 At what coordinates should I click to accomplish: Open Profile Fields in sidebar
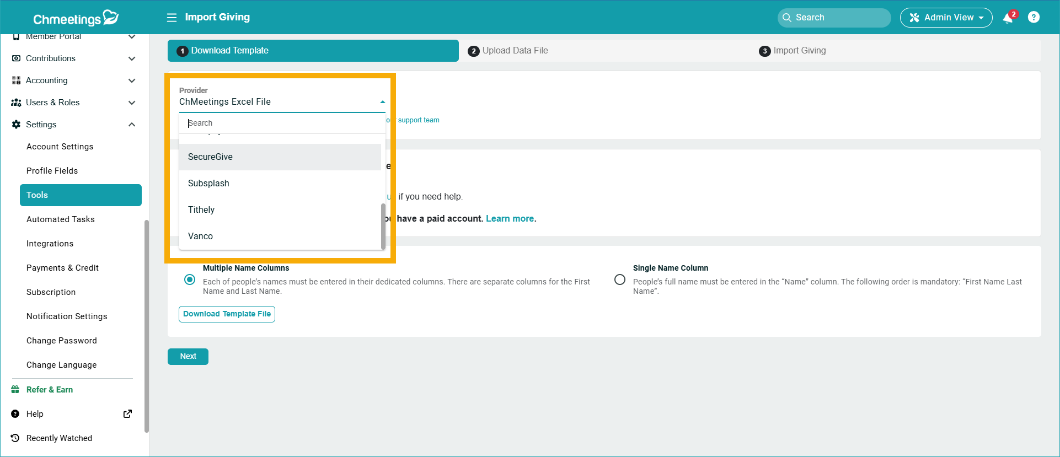pos(52,171)
